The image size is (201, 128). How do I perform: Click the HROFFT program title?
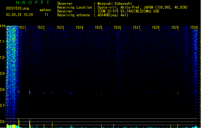[33, 3]
